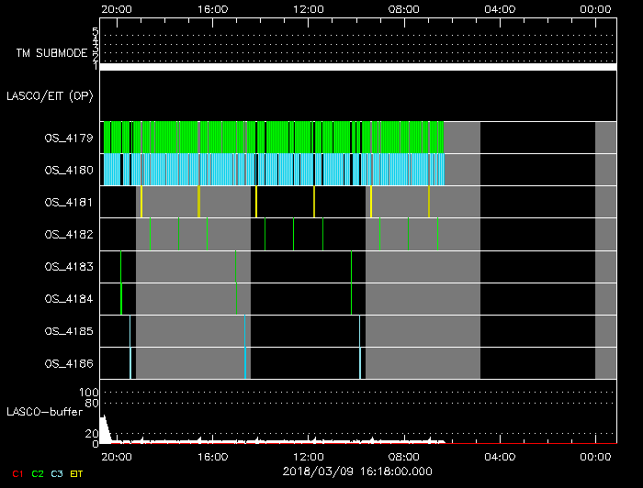The width and height of the screenshot is (643, 488).
Task: Click the bottom axis 16:00 label
Action: click(212, 457)
